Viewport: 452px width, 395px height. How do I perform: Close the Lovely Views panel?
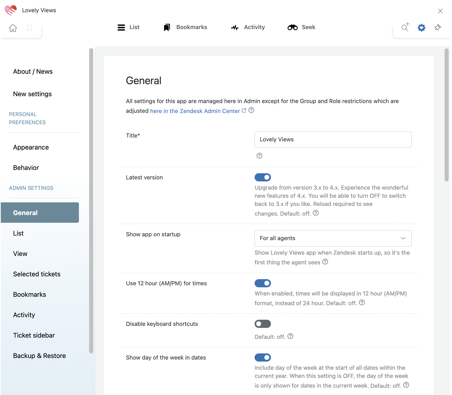[x=441, y=11]
